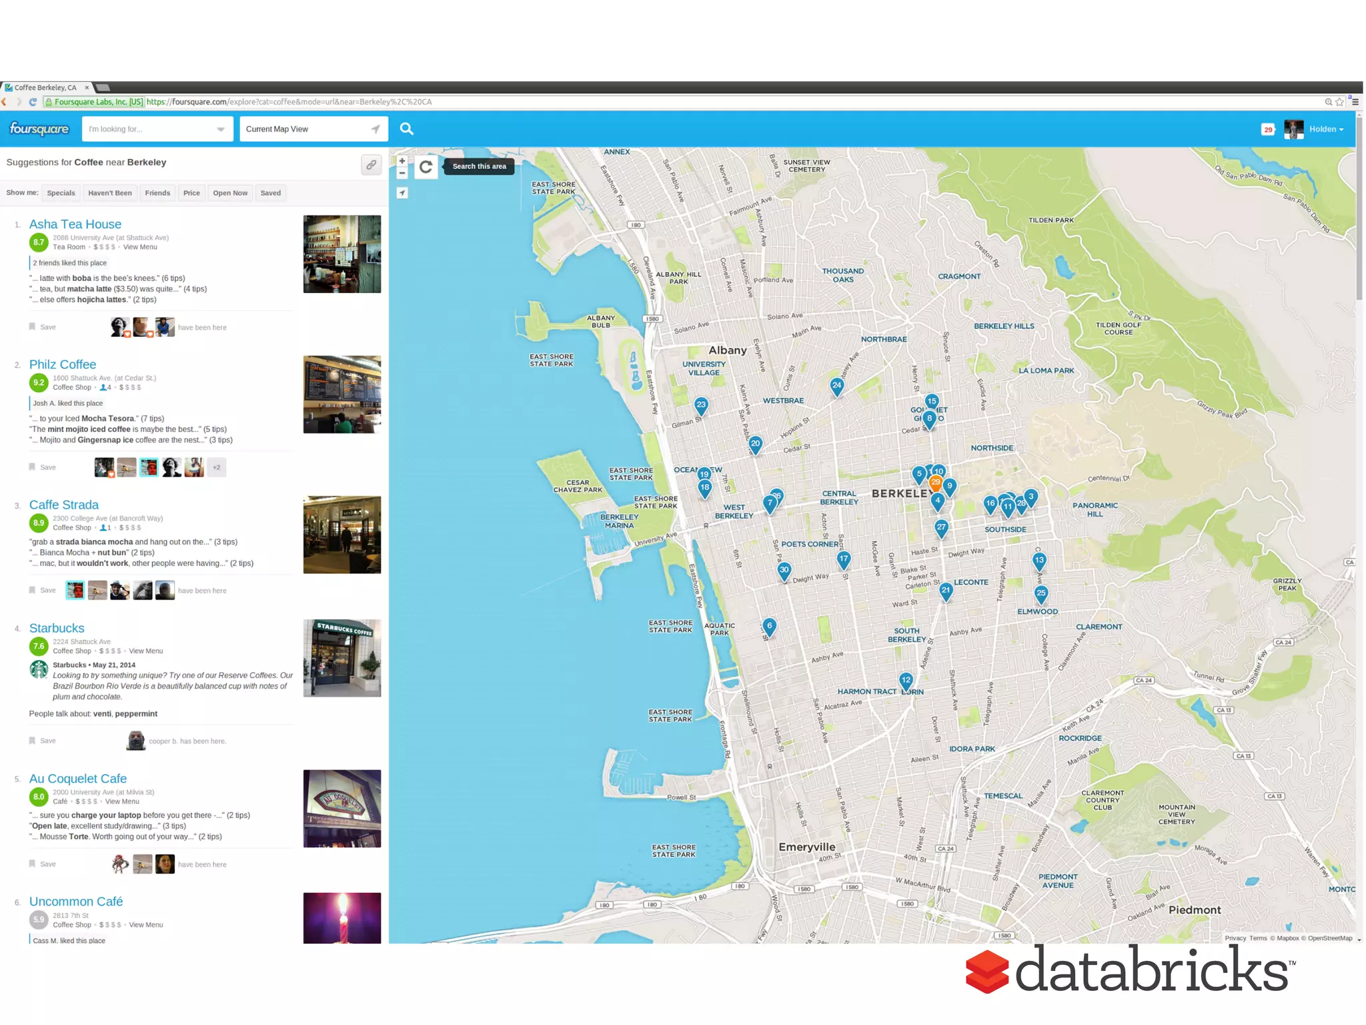The height and width of the screenshot is (1025, 1366).
Task: View Menu for Starbucks
Action: (x=146, y=651)
